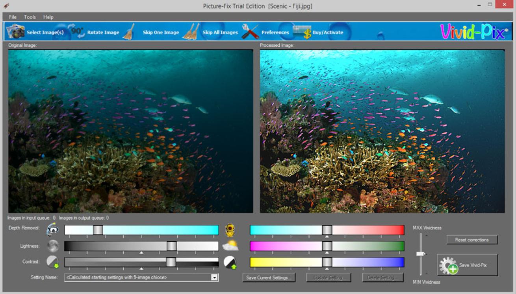Click the Skip One Image broom icon
The height and width of the screenshot is (294, 516).
click(x=128, y=31)
